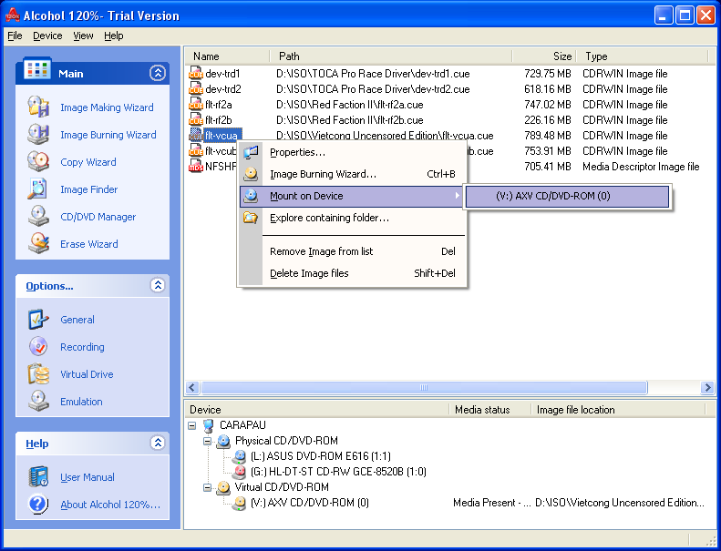Collapse the Main panel chevron
Image resolution: width=721 pixels, height=551 pixels.
click(x=158, y=73)
